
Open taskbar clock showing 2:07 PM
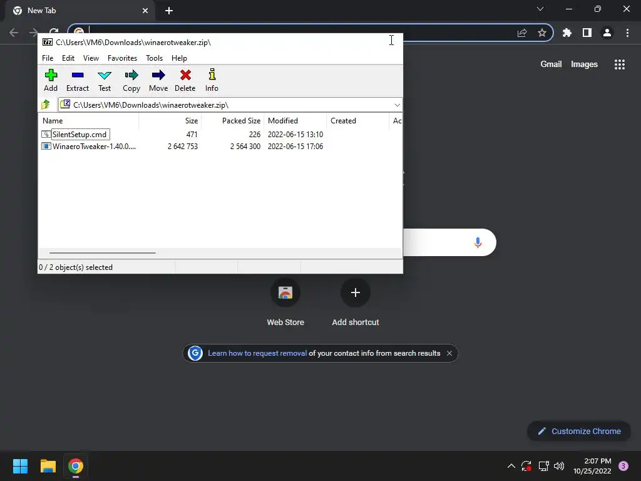(x=592, y=466)
